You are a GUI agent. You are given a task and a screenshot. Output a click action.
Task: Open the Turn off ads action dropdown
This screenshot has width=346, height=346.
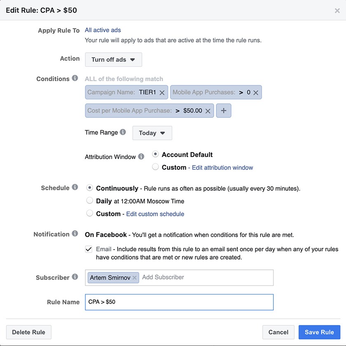(113, 60)
